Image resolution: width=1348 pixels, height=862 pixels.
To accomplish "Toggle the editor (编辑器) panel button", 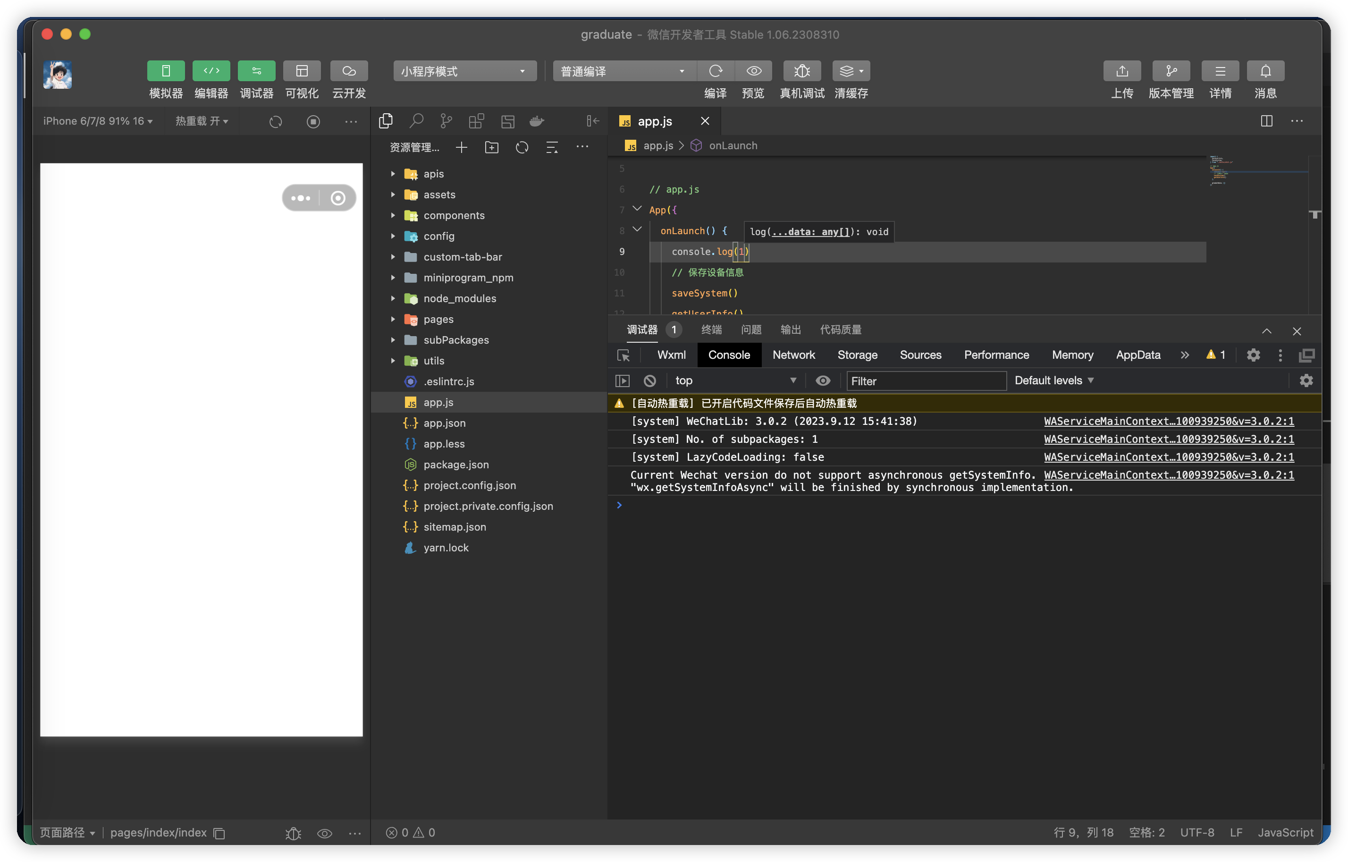I will (211, 71).
